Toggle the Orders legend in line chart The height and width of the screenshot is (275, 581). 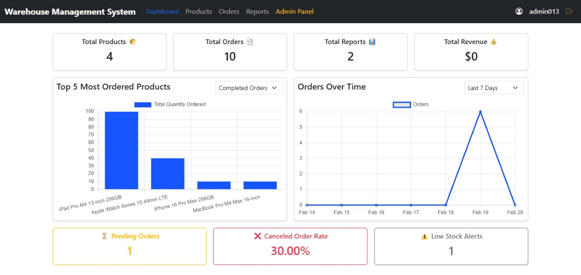(x=411, y=105)
